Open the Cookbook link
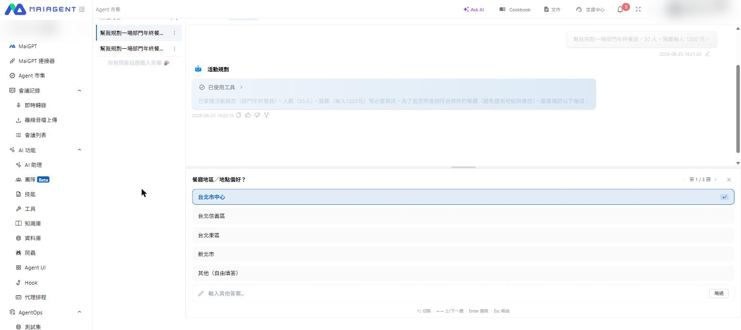 point(515,9)
